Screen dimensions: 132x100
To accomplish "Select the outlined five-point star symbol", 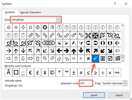I will coord(52,27).
